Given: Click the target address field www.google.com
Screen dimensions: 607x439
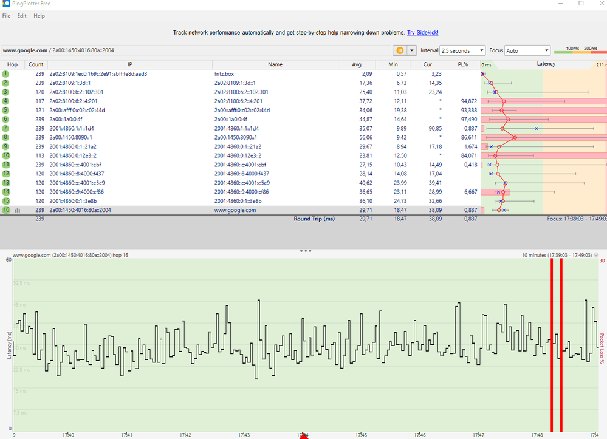Looking at the screenshot, I should (196, 50).
